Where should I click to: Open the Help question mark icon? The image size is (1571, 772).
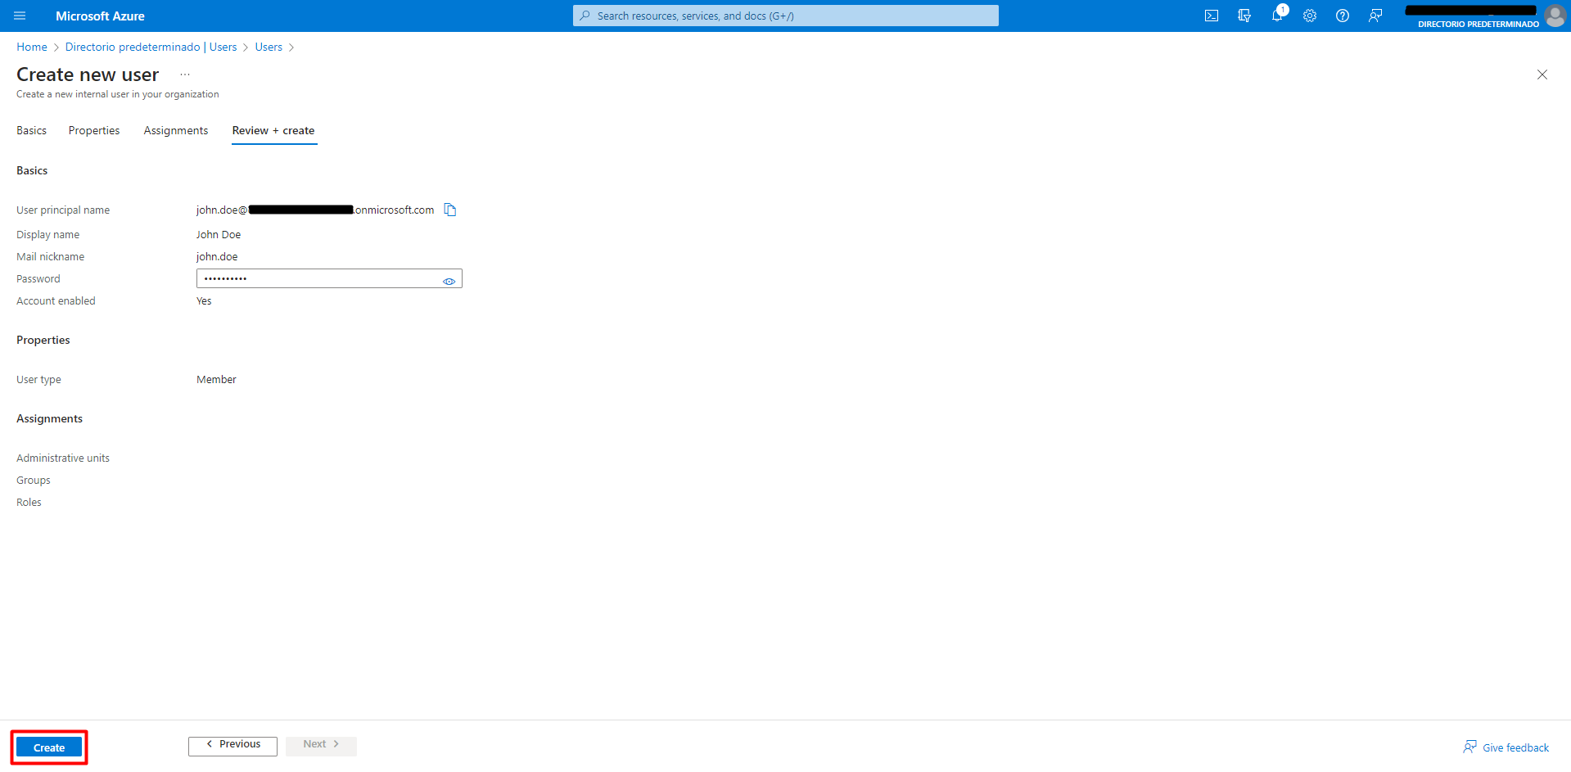[x=1343, y=16]
